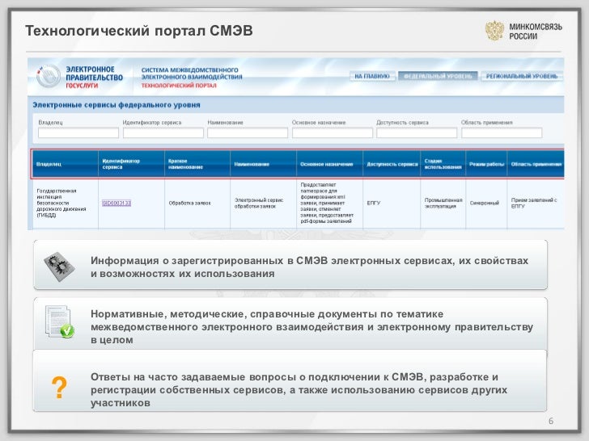Image resolution: width=589 pixels, height=441 pixels.
Task: Select the Прием заявлений с ЕПГУ cell
Action: click(536, 203)
